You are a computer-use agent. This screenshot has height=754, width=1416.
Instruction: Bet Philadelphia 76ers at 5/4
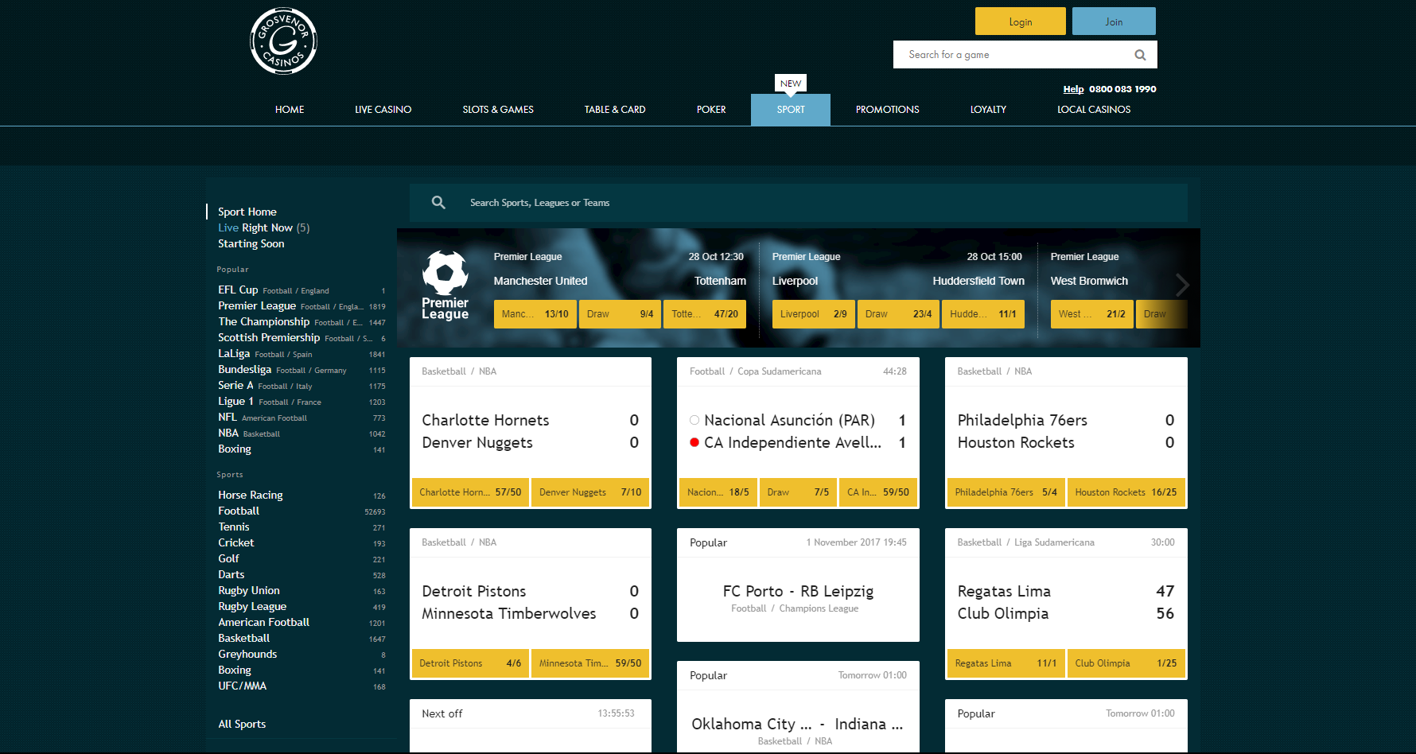(1006, 492)
